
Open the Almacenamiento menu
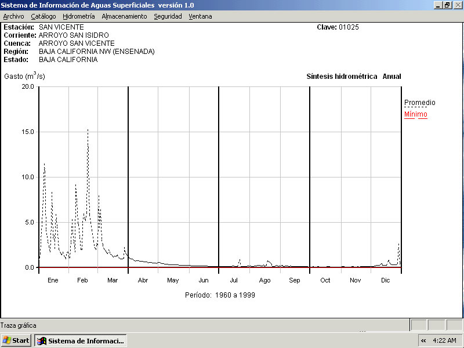(x=124, y=16)
